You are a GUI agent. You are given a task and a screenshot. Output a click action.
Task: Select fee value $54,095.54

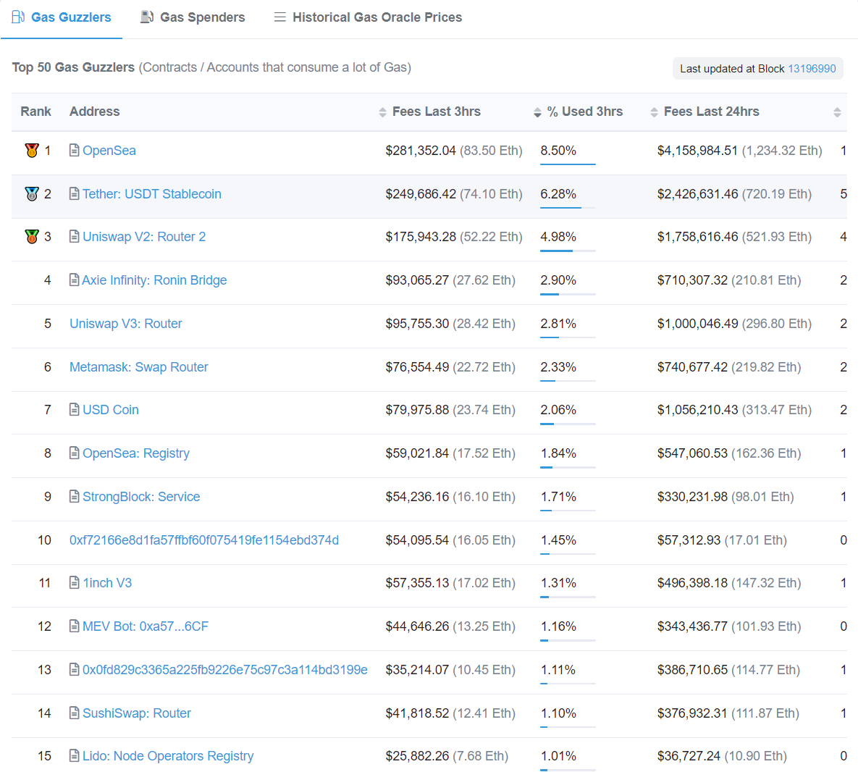(417, 540)
